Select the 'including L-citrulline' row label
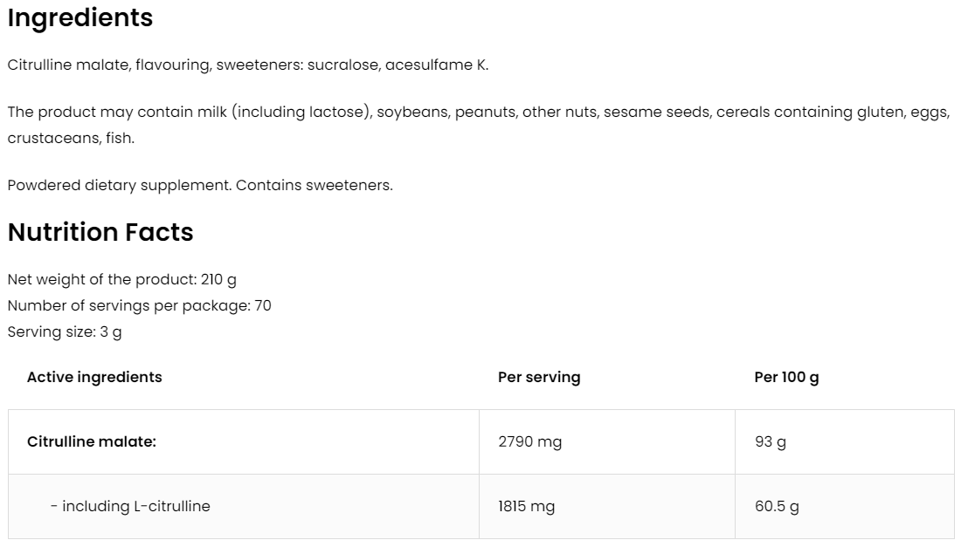The image size is (961, 547). (130, 506)
